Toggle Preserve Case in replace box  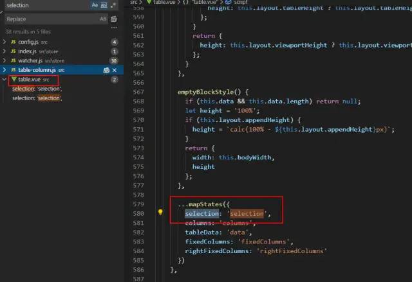coord(104,19)
